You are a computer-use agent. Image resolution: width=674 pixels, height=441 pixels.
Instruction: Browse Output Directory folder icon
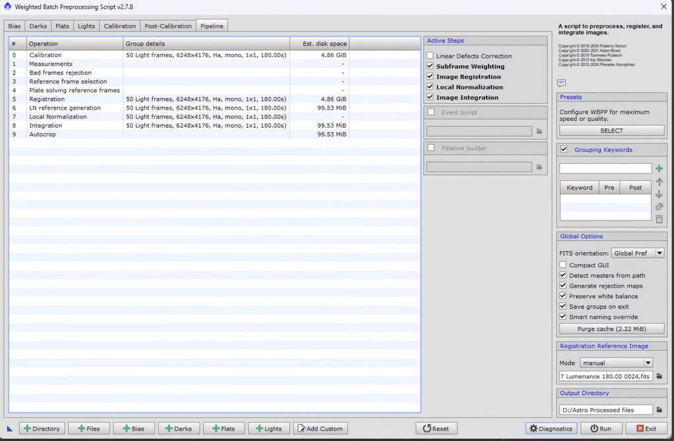click(x=659, y=409)
